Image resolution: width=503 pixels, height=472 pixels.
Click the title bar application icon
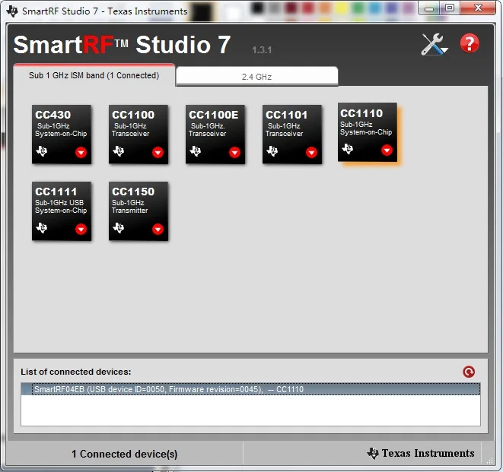point(12,11)
